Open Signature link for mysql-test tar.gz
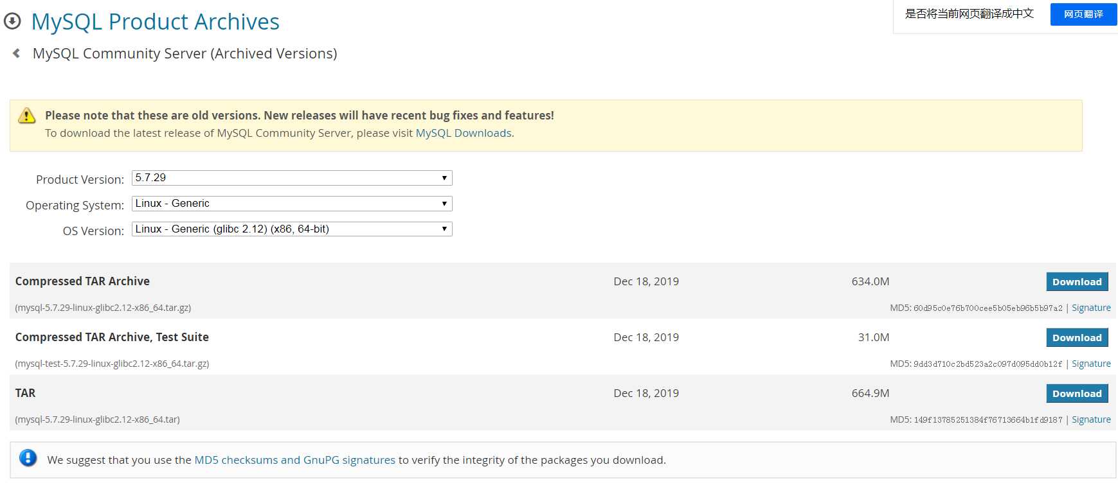 pyautogui.click(x=1091, y=364)
